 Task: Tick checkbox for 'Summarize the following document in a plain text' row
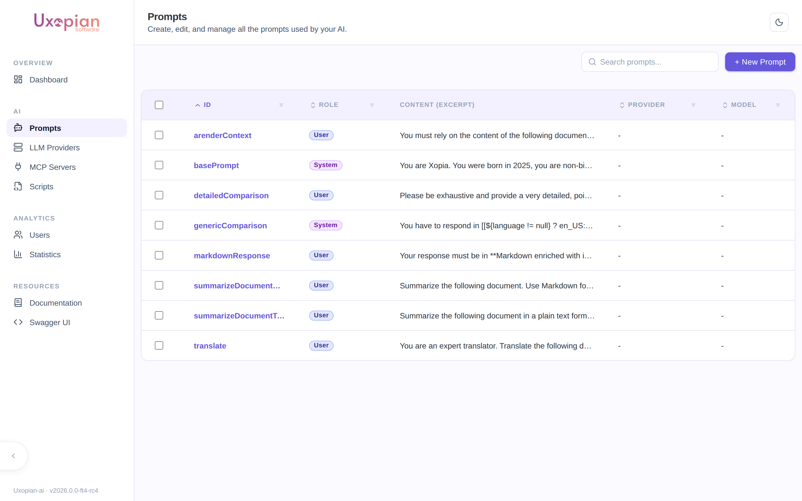159,315
